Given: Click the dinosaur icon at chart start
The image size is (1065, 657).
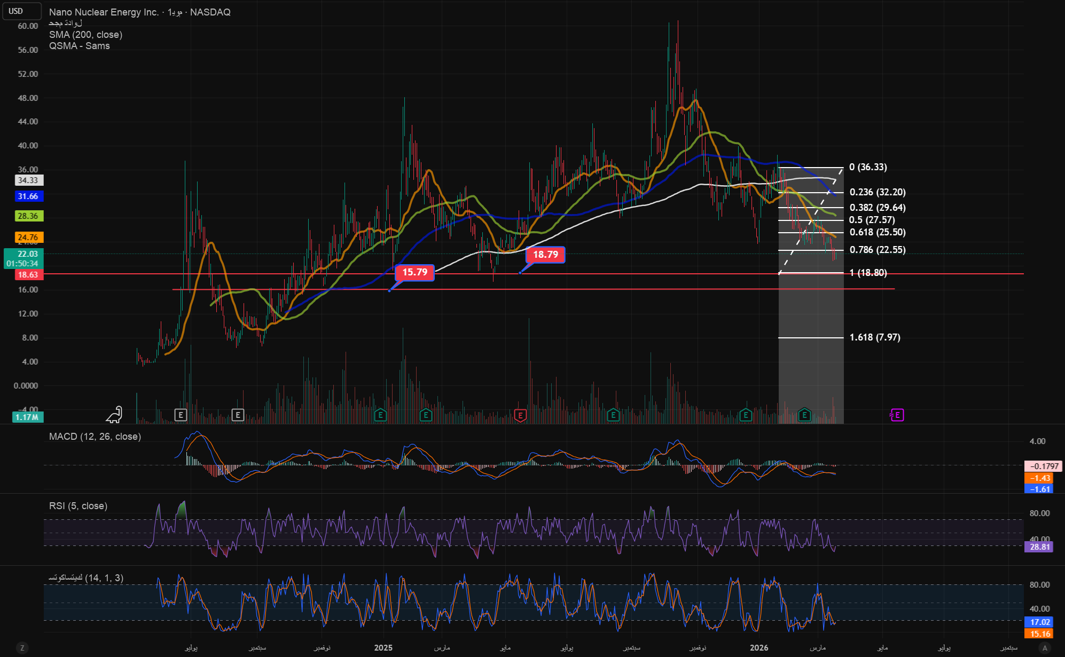Looking at the screenshot, I should pyautogui.click(x=114, y=415).
